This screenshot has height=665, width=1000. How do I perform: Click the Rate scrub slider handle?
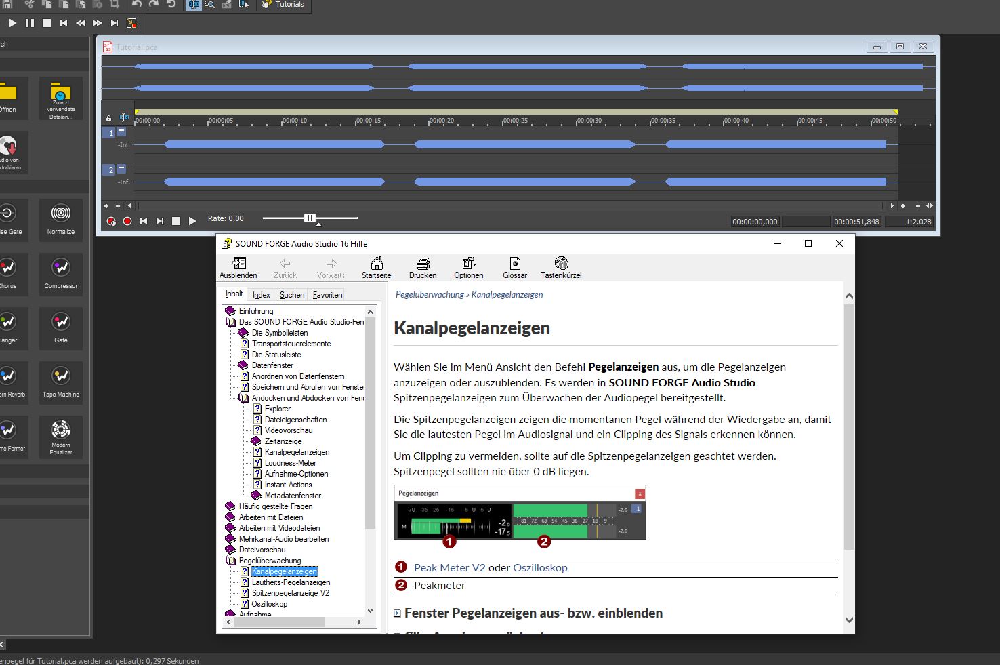(310, 218)
